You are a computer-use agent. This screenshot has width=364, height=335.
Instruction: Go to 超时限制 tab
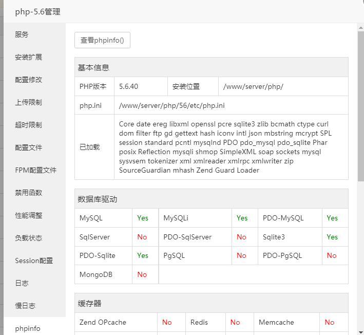[28, 125]
